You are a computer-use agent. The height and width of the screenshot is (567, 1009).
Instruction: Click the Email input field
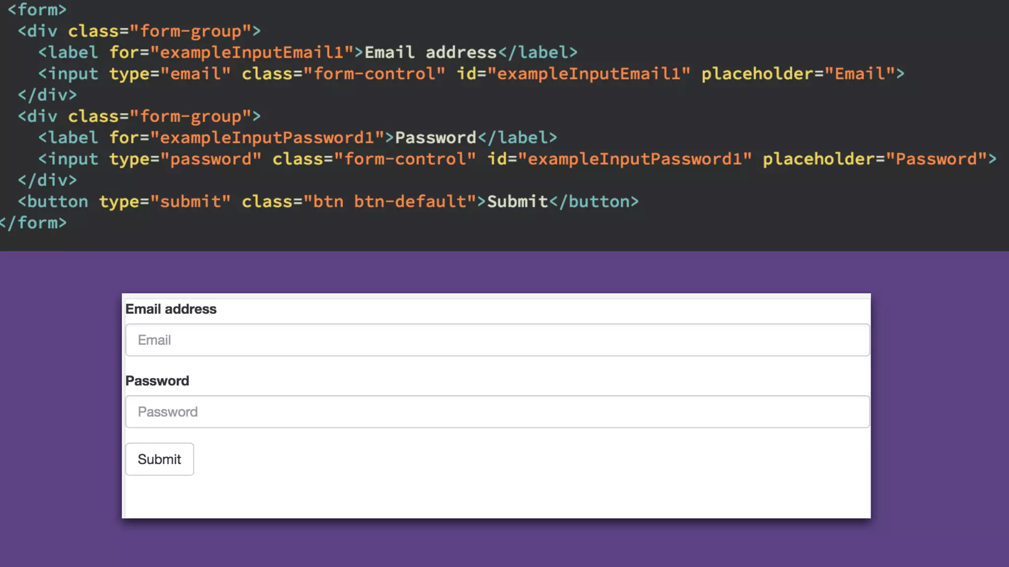[498, 340]
